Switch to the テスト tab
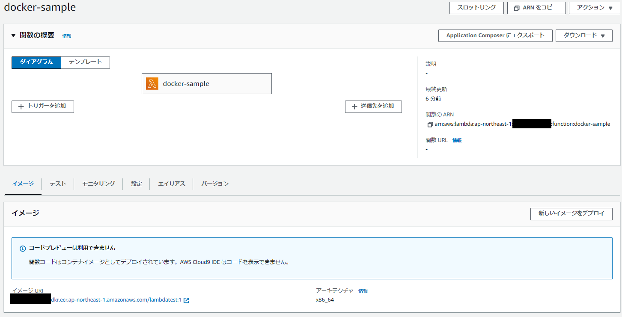Viewport: 622px width, 317px height. pyautogui.click(x=58, y=184)
